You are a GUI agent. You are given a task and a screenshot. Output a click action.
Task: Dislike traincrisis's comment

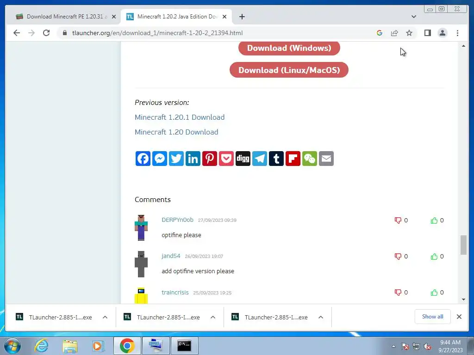pos(398,292)
